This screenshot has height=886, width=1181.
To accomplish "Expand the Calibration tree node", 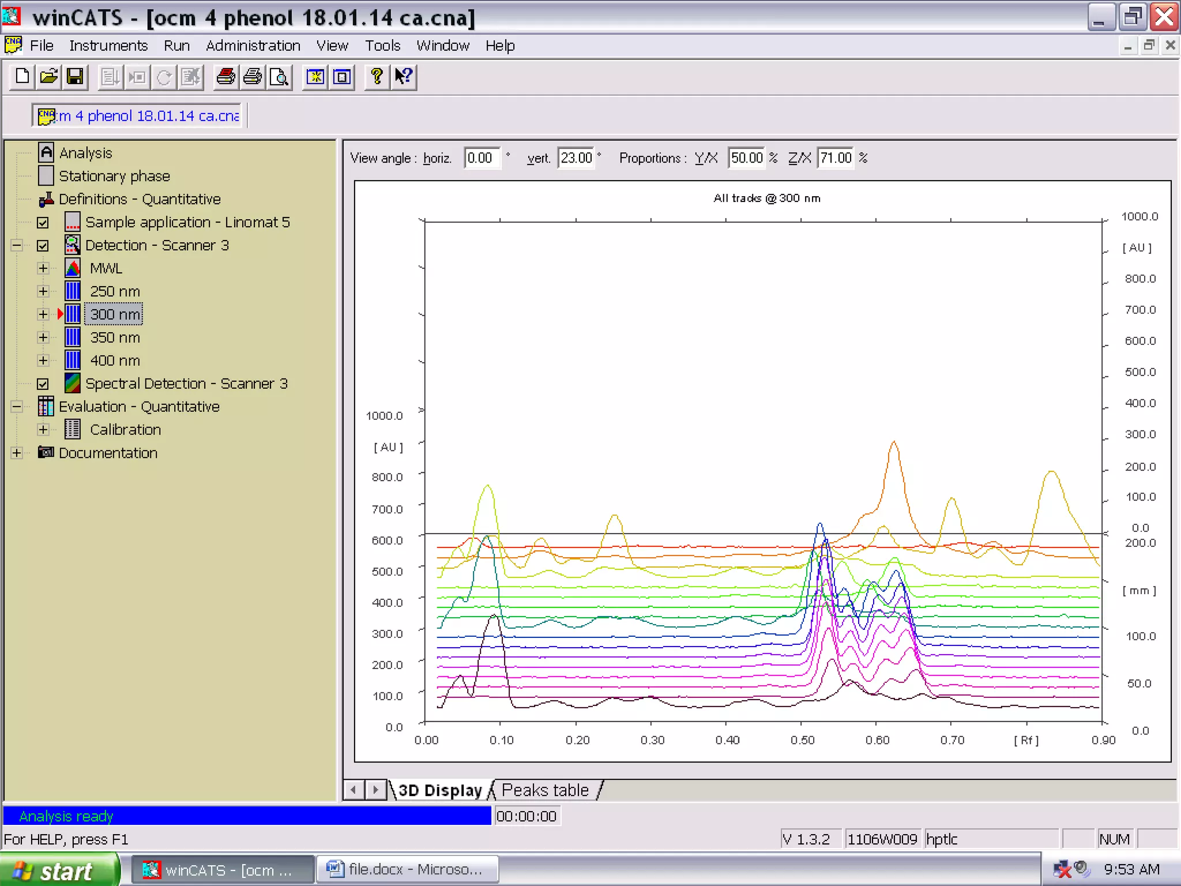I will [43, 430].
